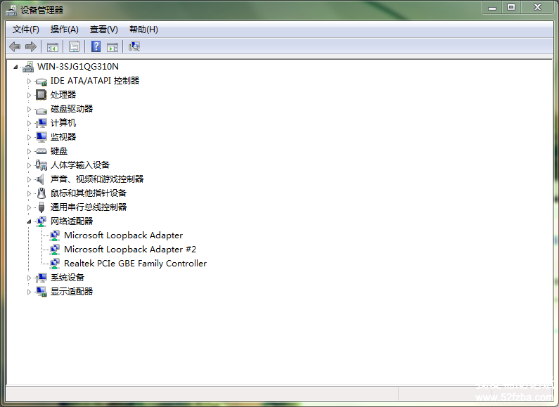Screen dimensions: 559x407
Task: Click the Device Manager title bar icon
Action: 11,11
